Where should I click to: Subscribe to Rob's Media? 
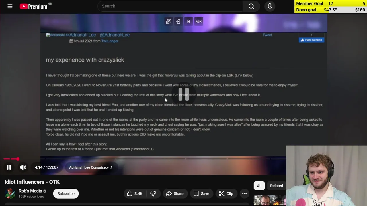click(x=66, y=194)
